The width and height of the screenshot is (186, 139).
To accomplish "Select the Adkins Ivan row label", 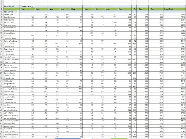I will point(11,14).
